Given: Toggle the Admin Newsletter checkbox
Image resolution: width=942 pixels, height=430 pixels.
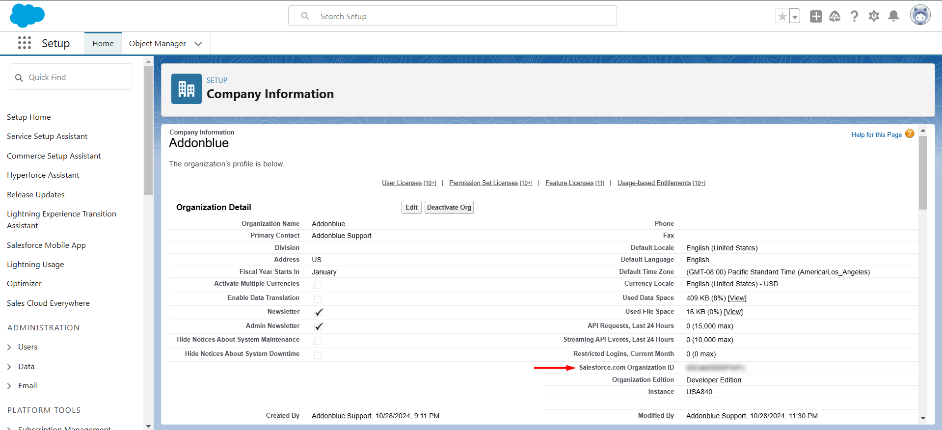Looking at the screenshot, I should pyautogui.click(x=319, y=326).
